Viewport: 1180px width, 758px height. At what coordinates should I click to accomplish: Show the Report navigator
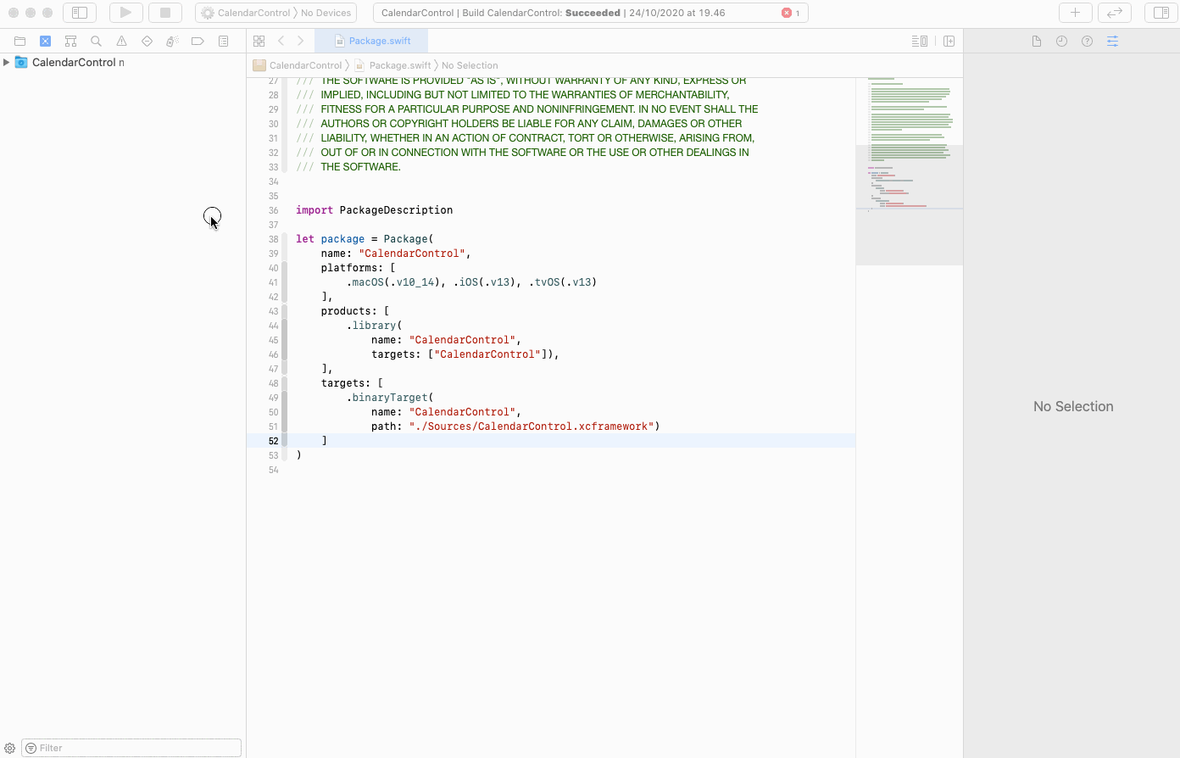[x=223, y=41]
